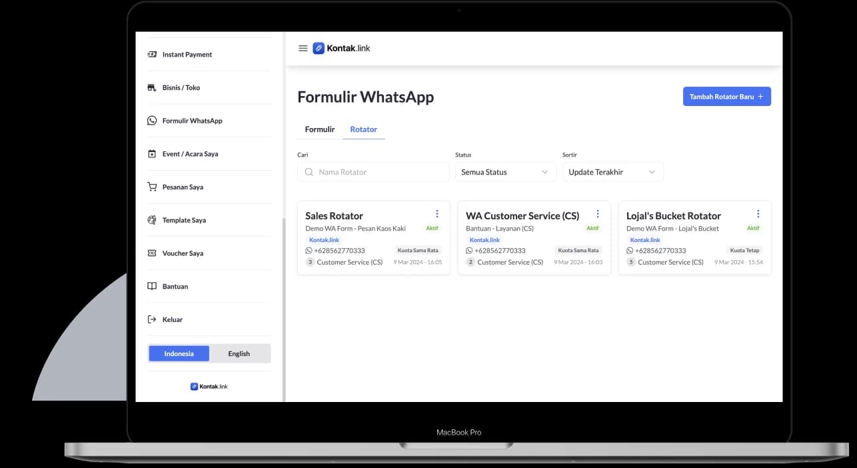This screenshot has width=857, height=468.
Task: Click Aktif badge on Lojal's Bucket Rotator
Action: pos(753,228)
